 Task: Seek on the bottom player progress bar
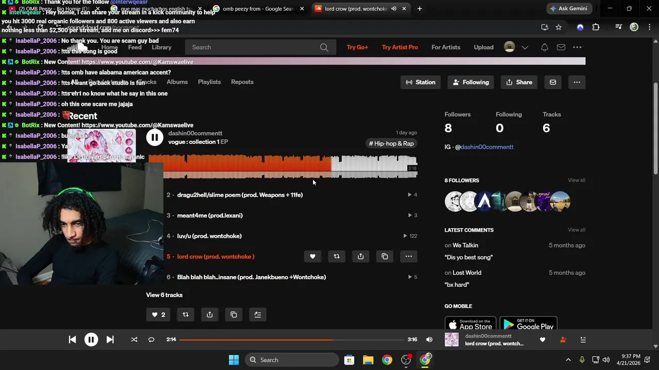pos(291,340)
